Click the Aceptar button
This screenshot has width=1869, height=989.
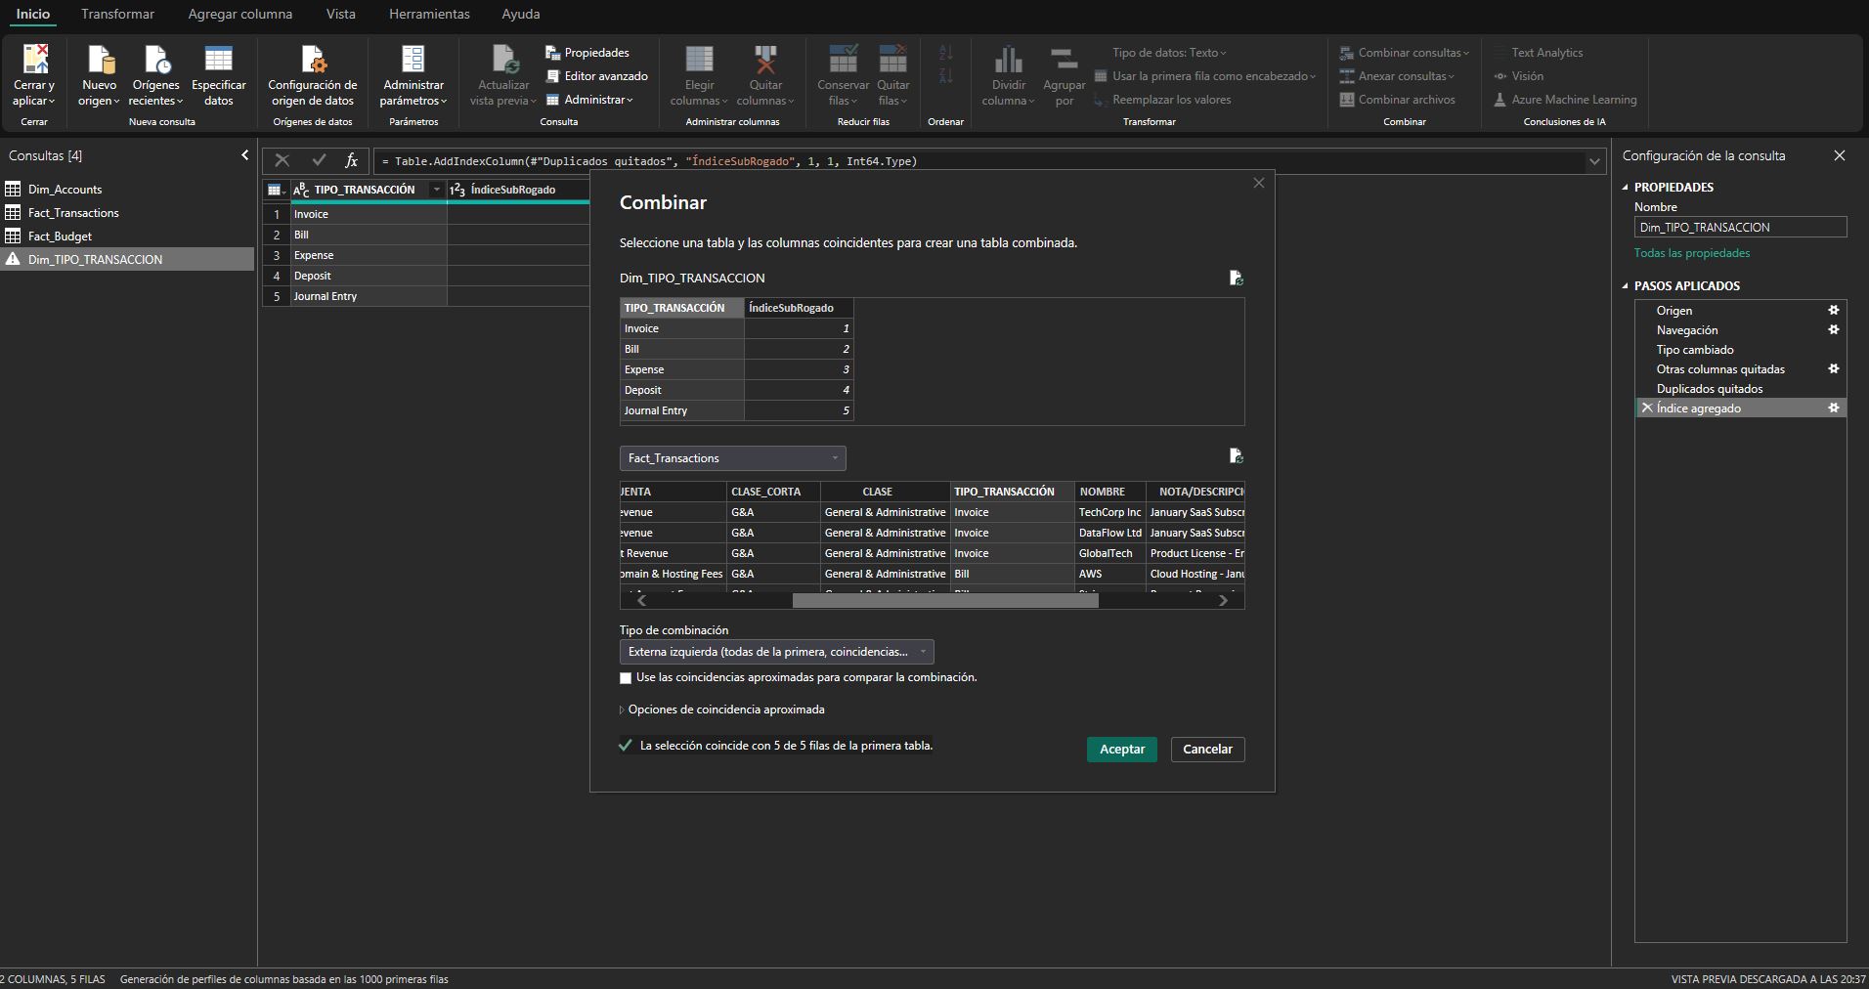(x=1122, y=750)
